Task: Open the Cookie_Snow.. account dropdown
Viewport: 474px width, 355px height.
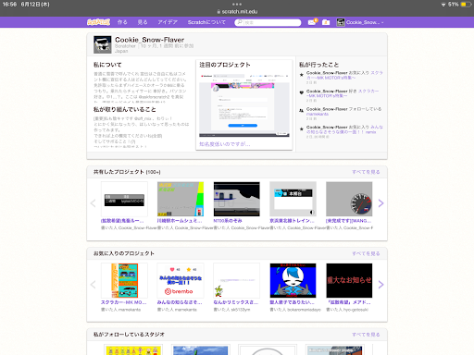Action: click(x=364, y=22)
